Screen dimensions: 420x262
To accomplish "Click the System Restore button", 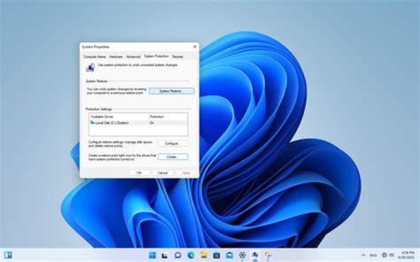I will [171, 91].
